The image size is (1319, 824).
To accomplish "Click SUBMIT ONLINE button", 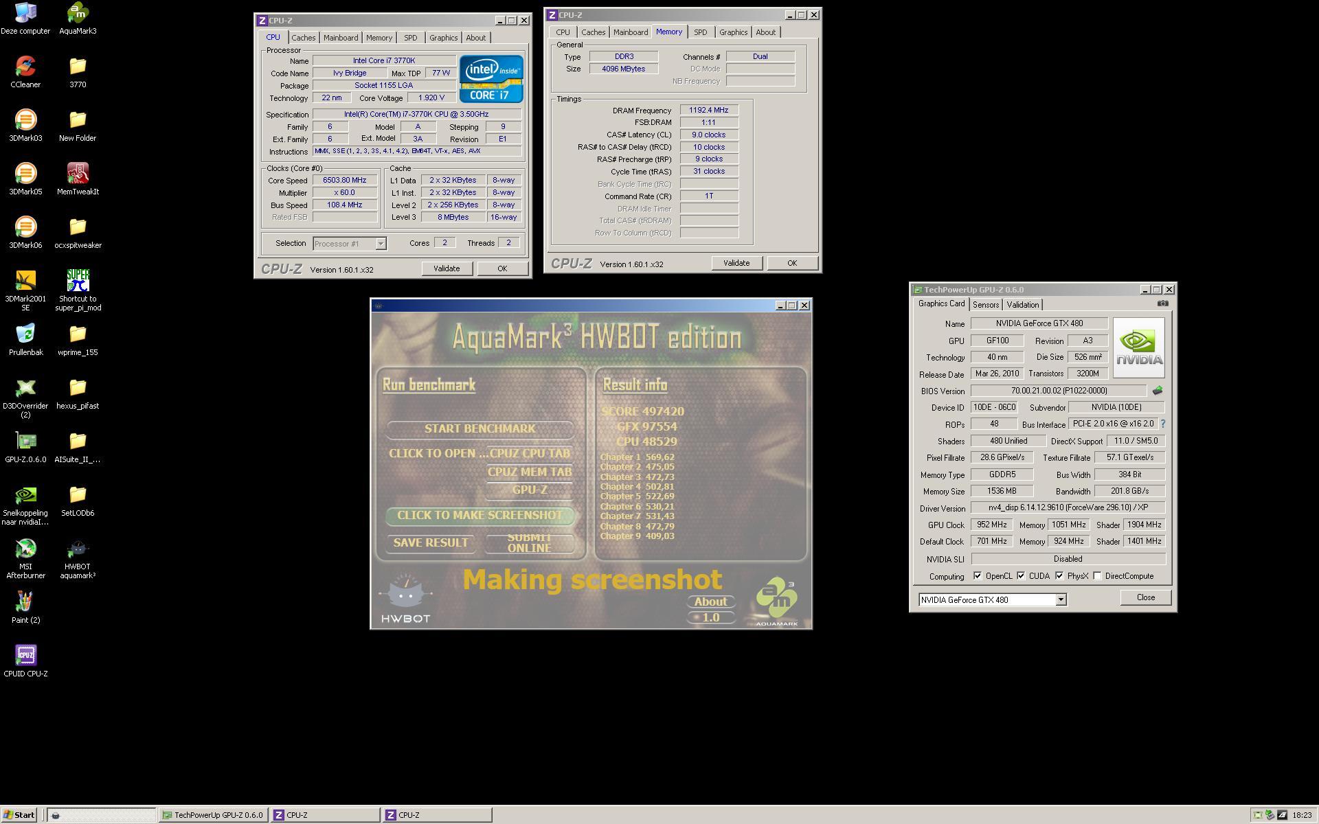I will [x=529, y=543].
